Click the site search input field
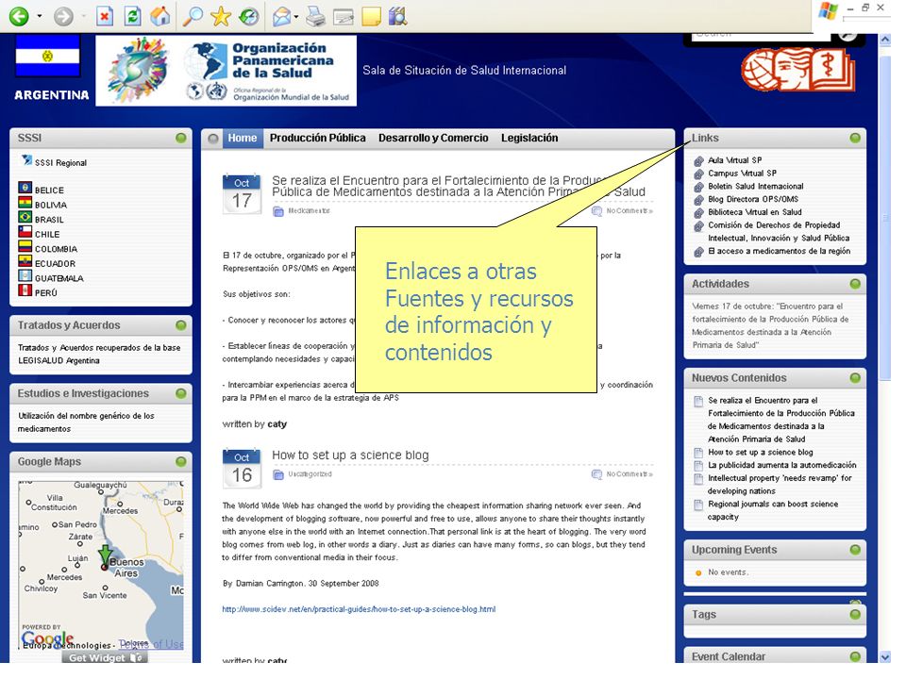Image resolution: width=906 pixels, height=679 pixels. pyautogui.click(x=761, y=35)
